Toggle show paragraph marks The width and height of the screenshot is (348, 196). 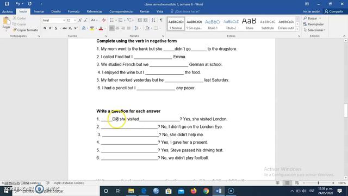(x=161, y=20)
